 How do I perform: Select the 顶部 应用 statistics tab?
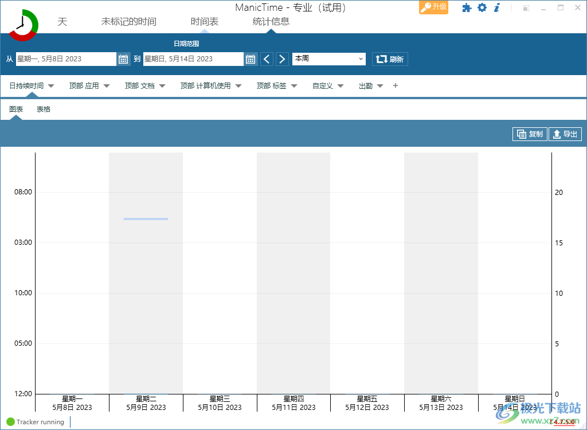[x=84, y=86]
